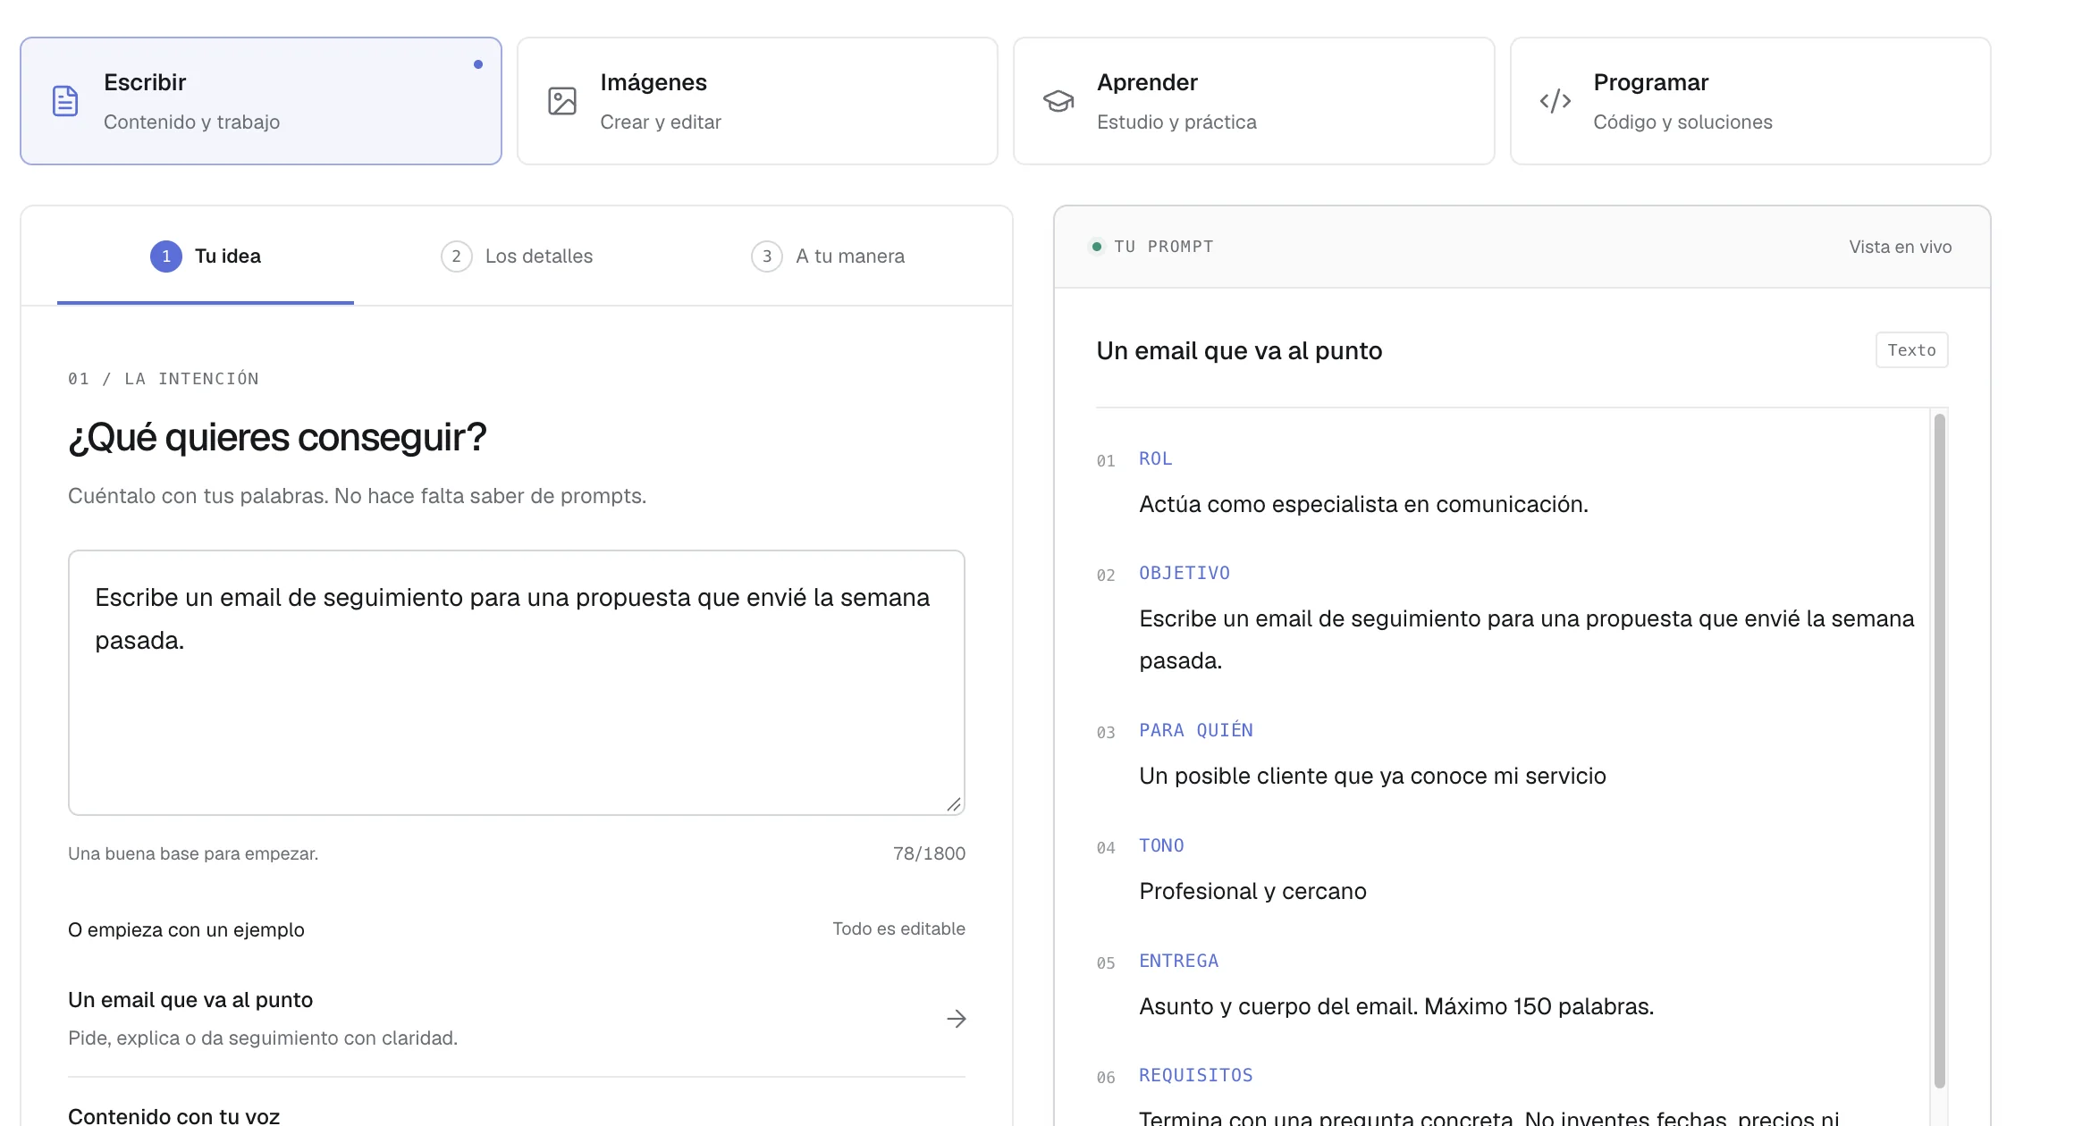Click the 'TU PROMPT' header label
Image resolution: width=2074 pixels, height=1126 pixels.
pos(1163,247)
